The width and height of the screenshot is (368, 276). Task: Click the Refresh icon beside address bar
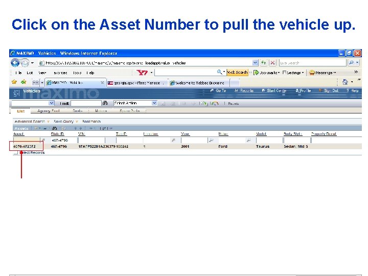click(264, 63)
